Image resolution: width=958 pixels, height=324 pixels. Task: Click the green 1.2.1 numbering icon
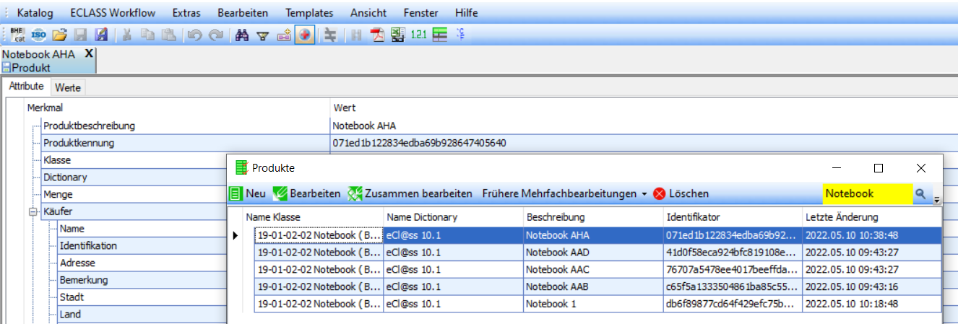(x=418, y=35)
